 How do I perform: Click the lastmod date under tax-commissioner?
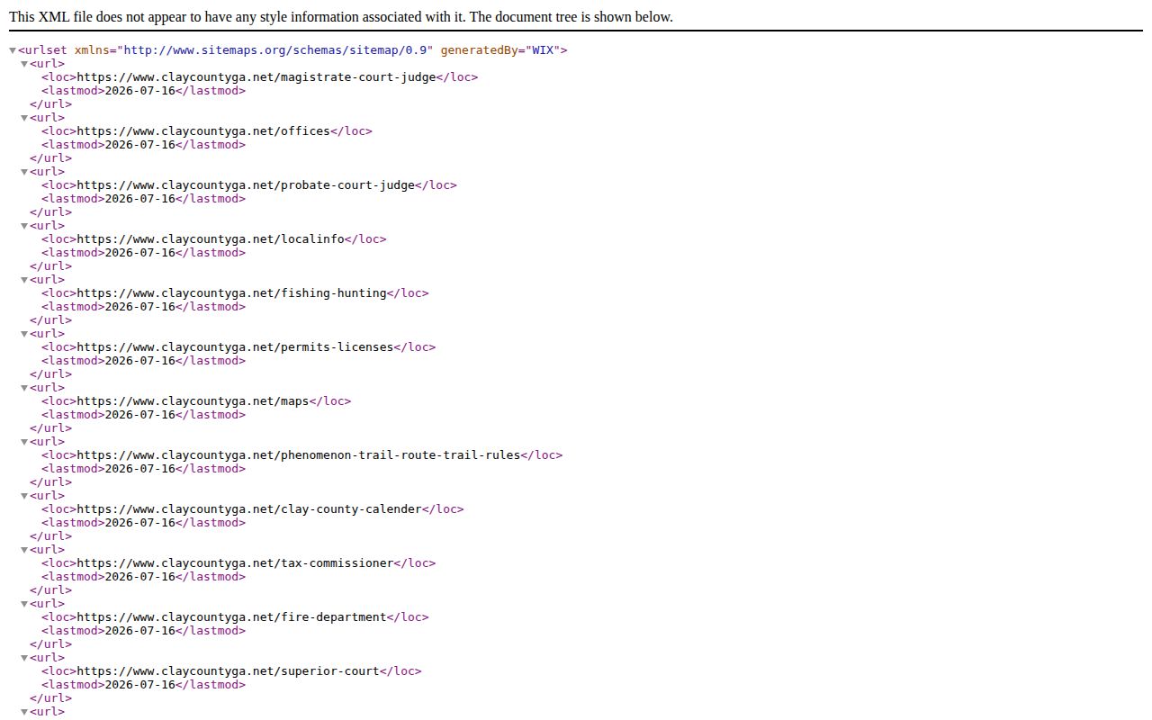click(139, 577)
